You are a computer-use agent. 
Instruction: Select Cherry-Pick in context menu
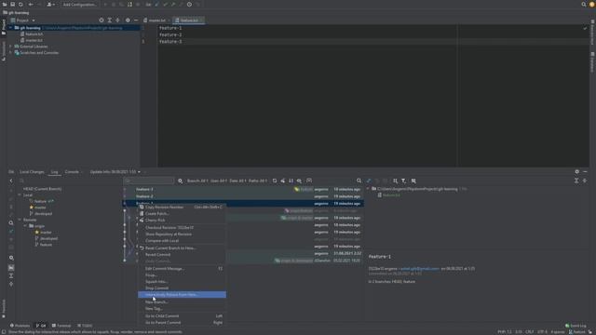pyautogui.click(x=182, y=221)
